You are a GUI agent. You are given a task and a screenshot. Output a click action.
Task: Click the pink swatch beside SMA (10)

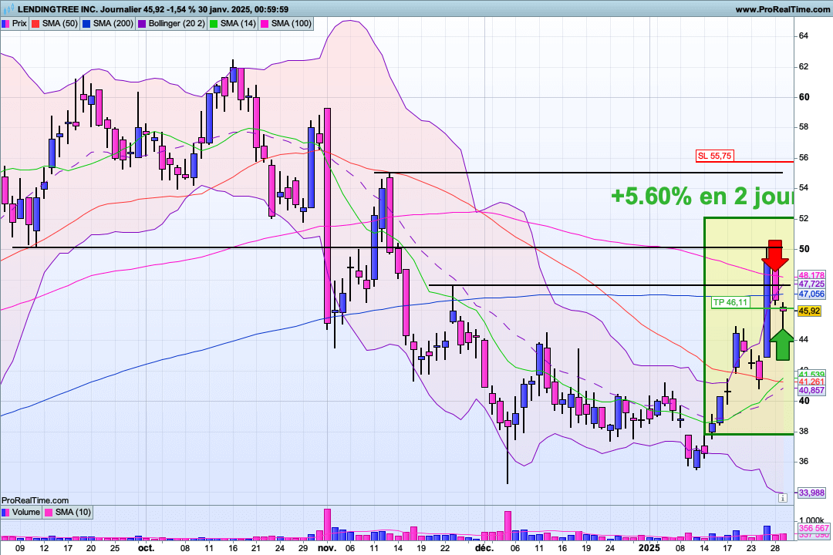coord(49,512)
